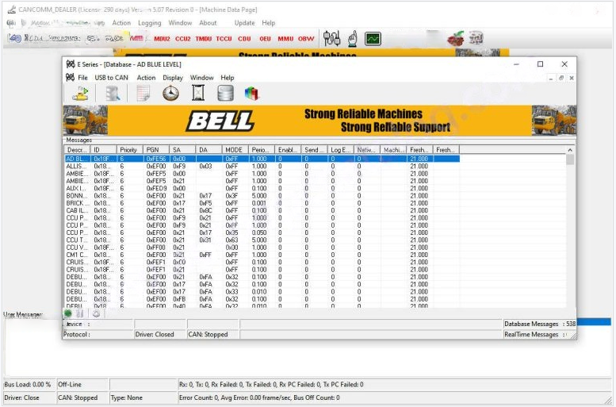Image resolution: width=616 pixels, height=407 pixels.
Task: Sort by the Perio... column header
Action: coord(262,150)
